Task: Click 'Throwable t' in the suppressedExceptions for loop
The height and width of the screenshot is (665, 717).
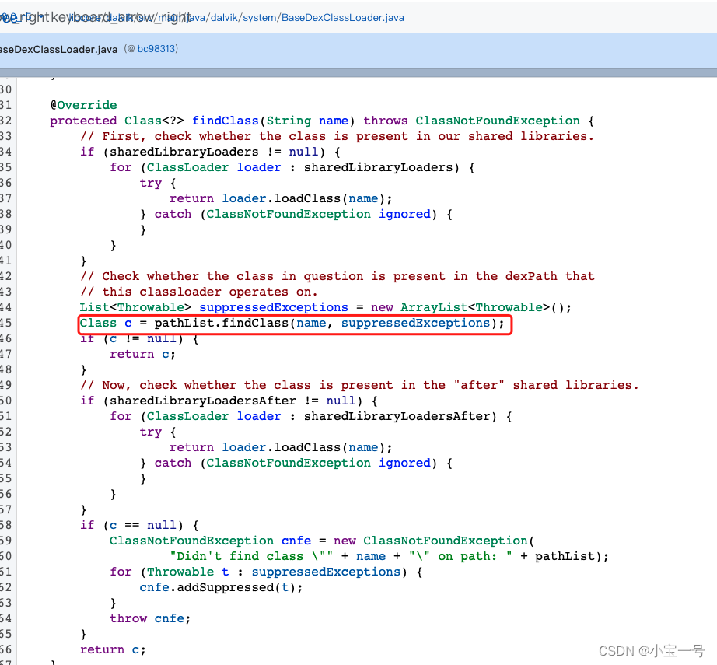Action: click(187, 572)
